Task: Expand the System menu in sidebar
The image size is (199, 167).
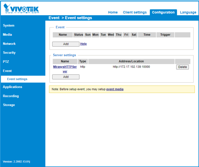Action: click(x=9, y=25)
